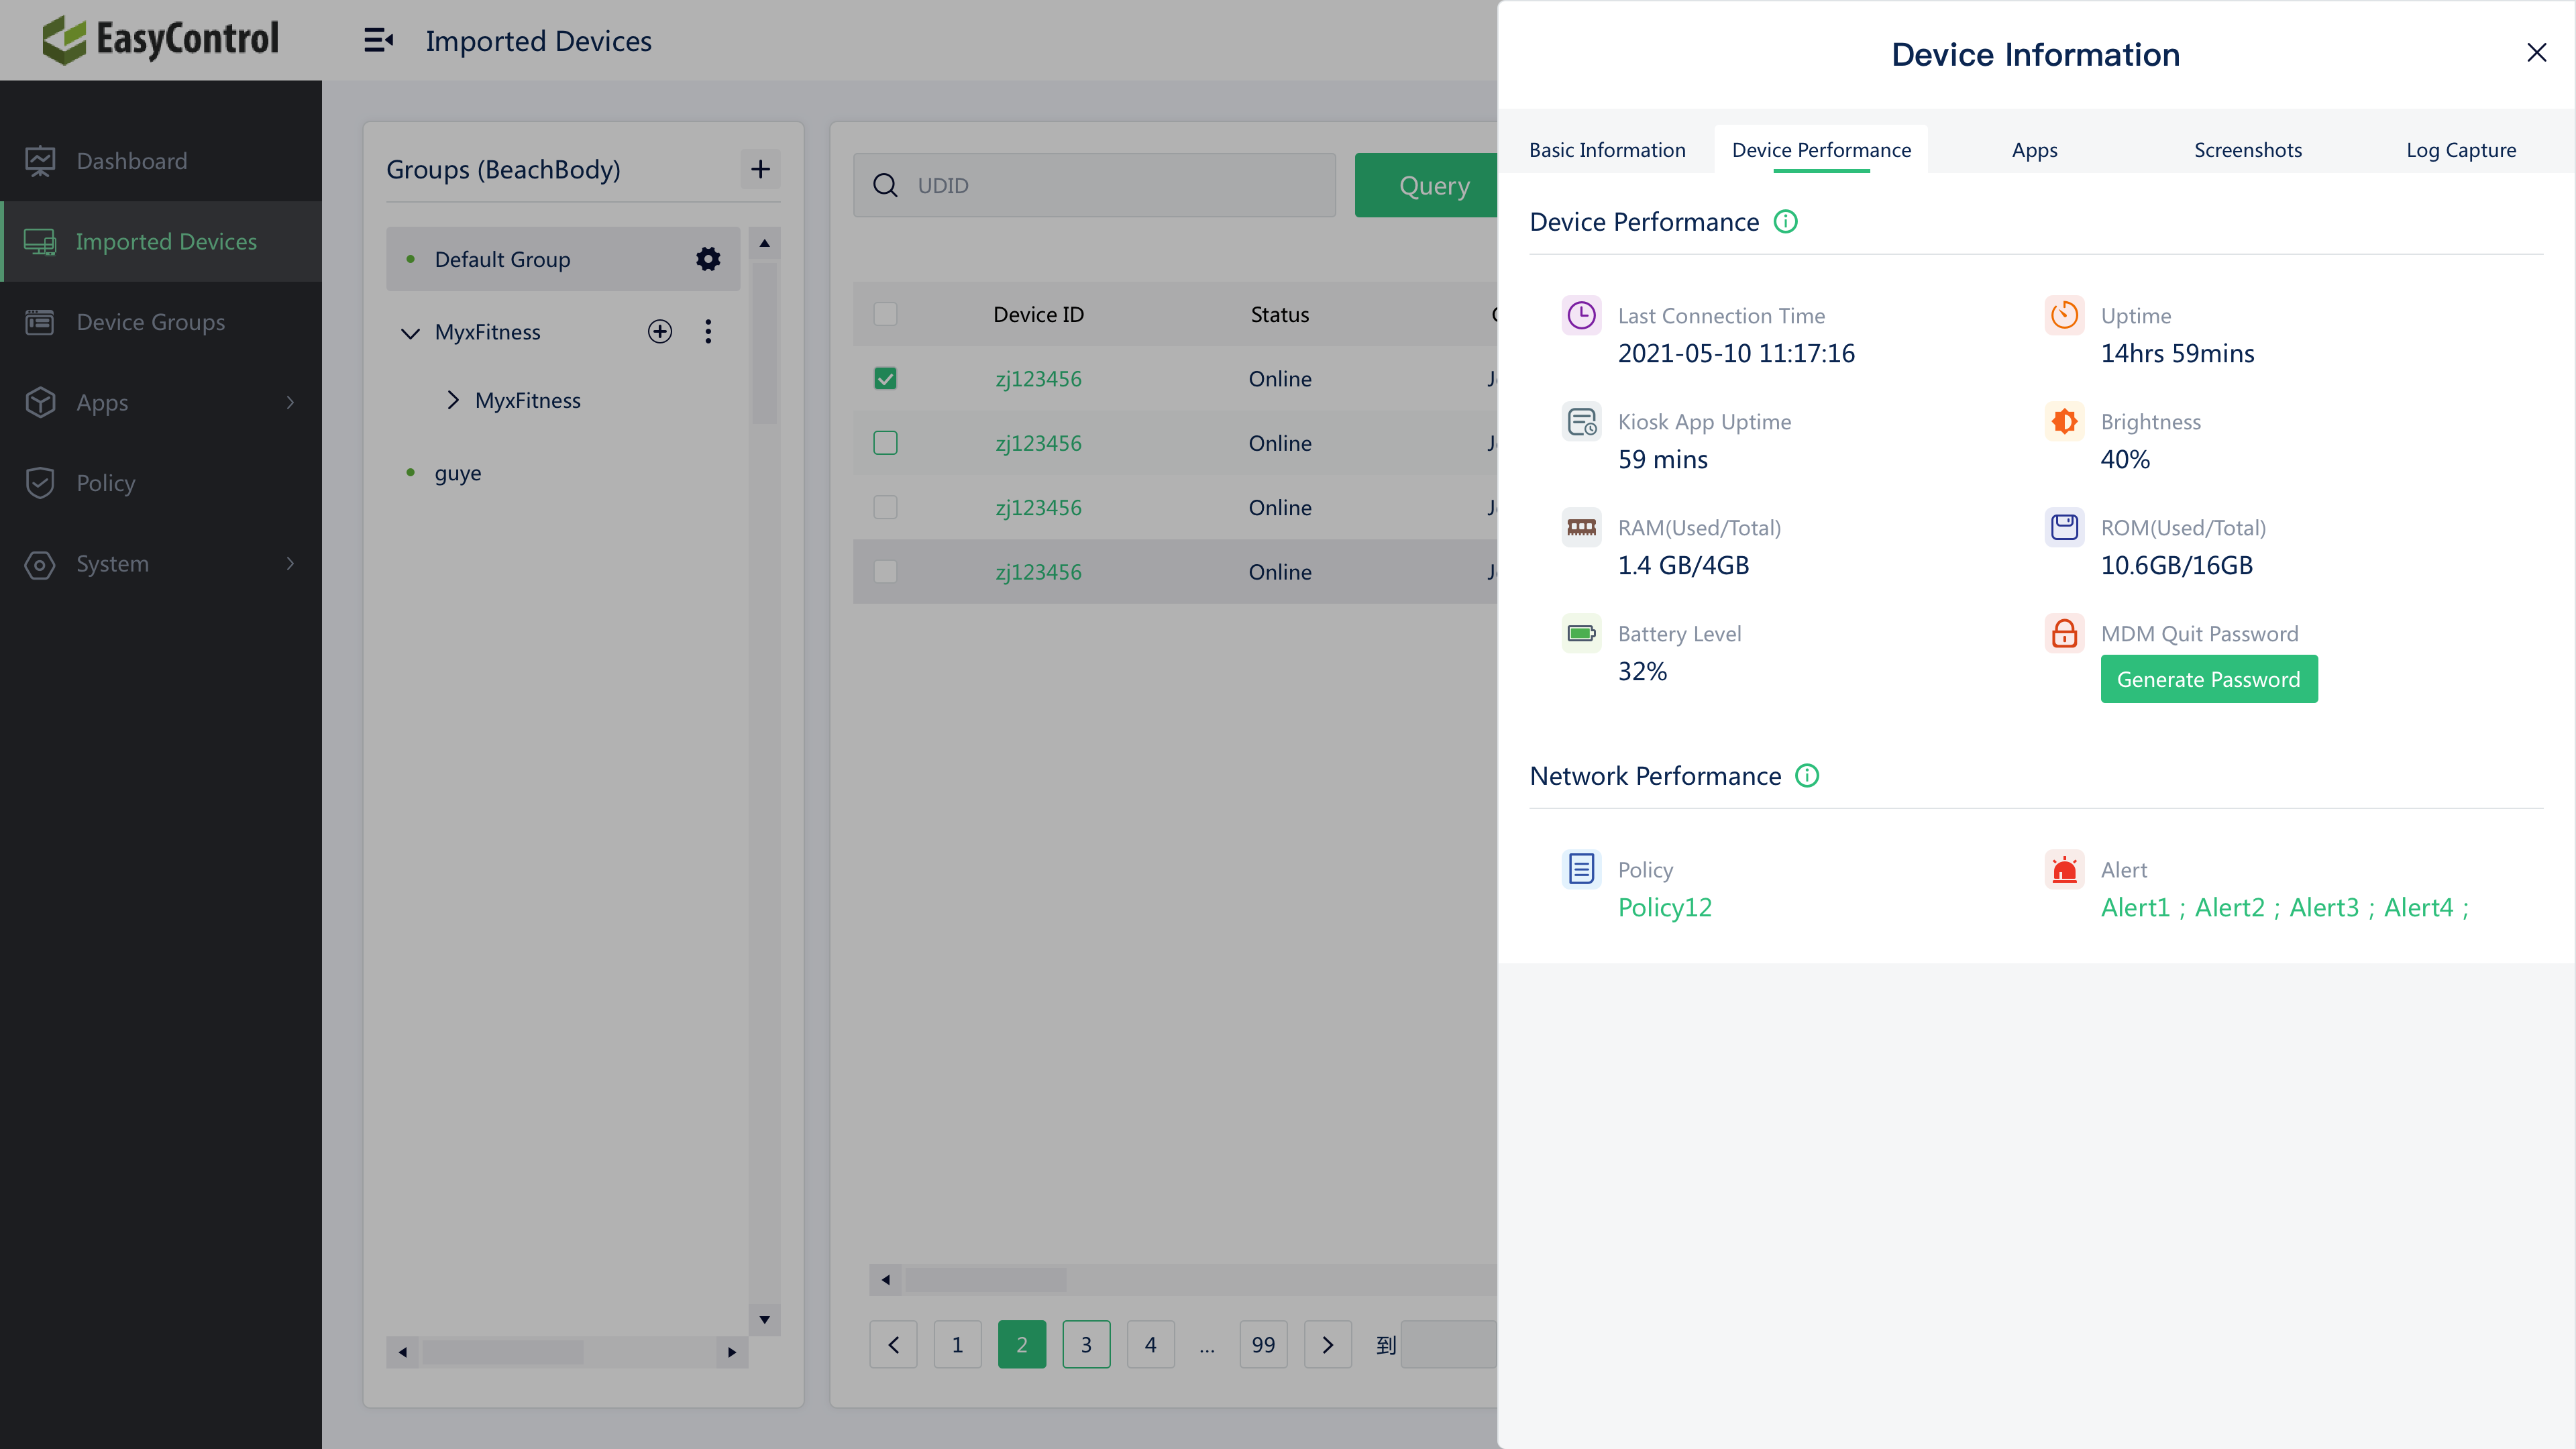Click the Network Performance info icon

point(1806,775)
